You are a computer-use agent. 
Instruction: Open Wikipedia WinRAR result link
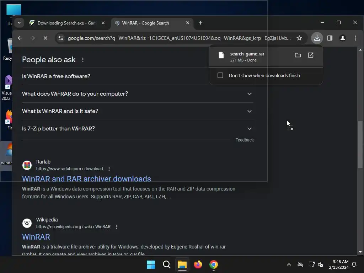36,237
